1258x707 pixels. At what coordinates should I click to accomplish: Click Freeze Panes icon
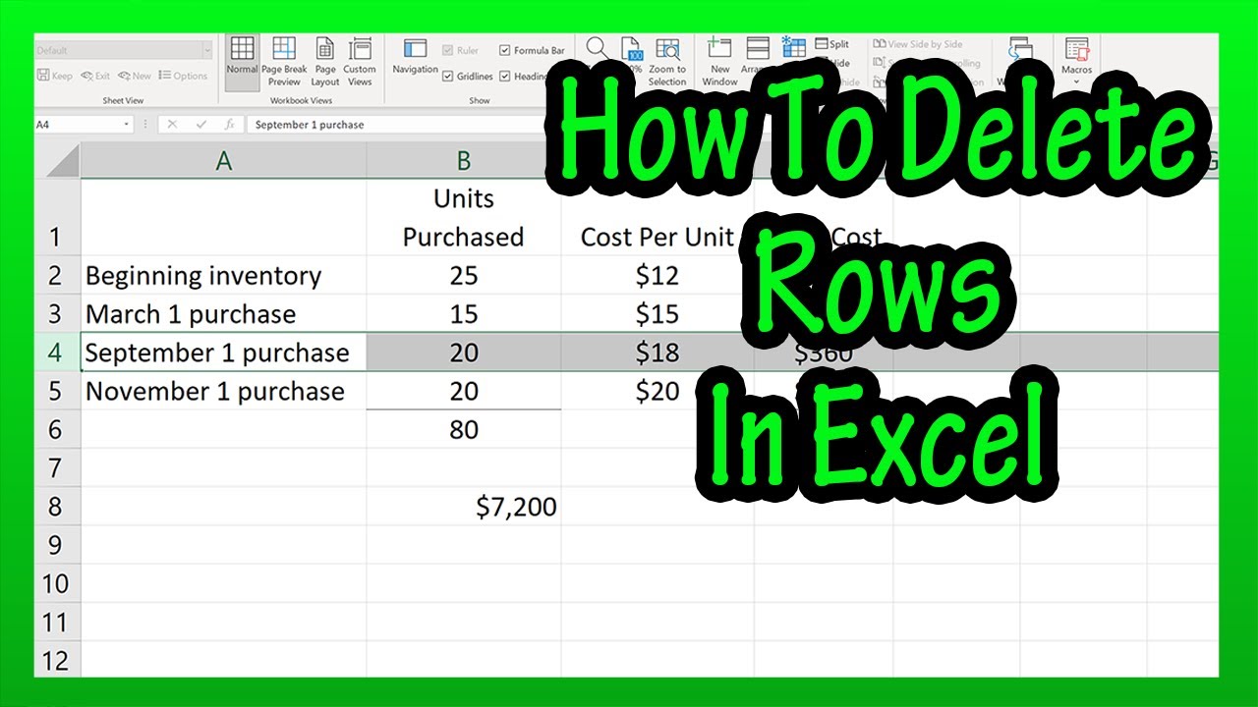coord(793,46)
